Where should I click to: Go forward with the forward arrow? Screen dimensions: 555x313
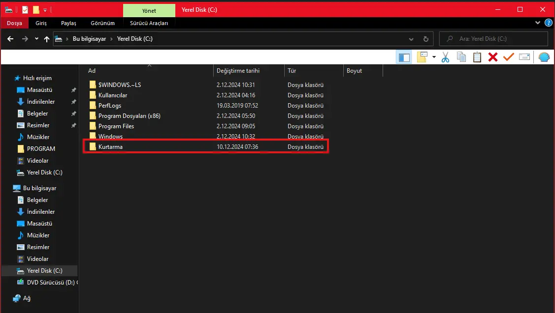[x=25, y=39]
